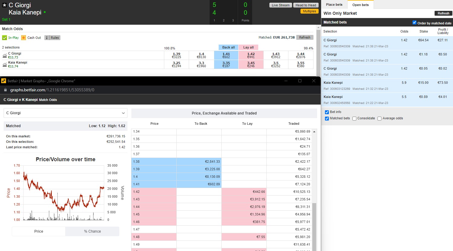This screenshot has width=453, height=251.
Task: Switch to the Place bets tab
Action: [x=334, y=5]
